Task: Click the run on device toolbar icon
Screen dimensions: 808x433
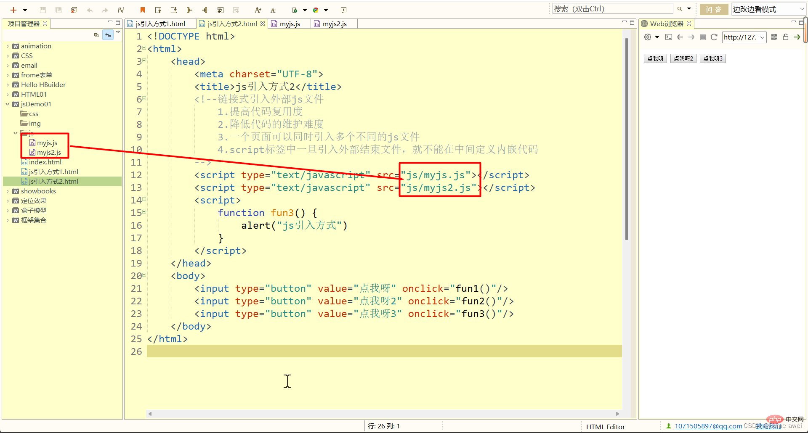Action: click(295, 10)
